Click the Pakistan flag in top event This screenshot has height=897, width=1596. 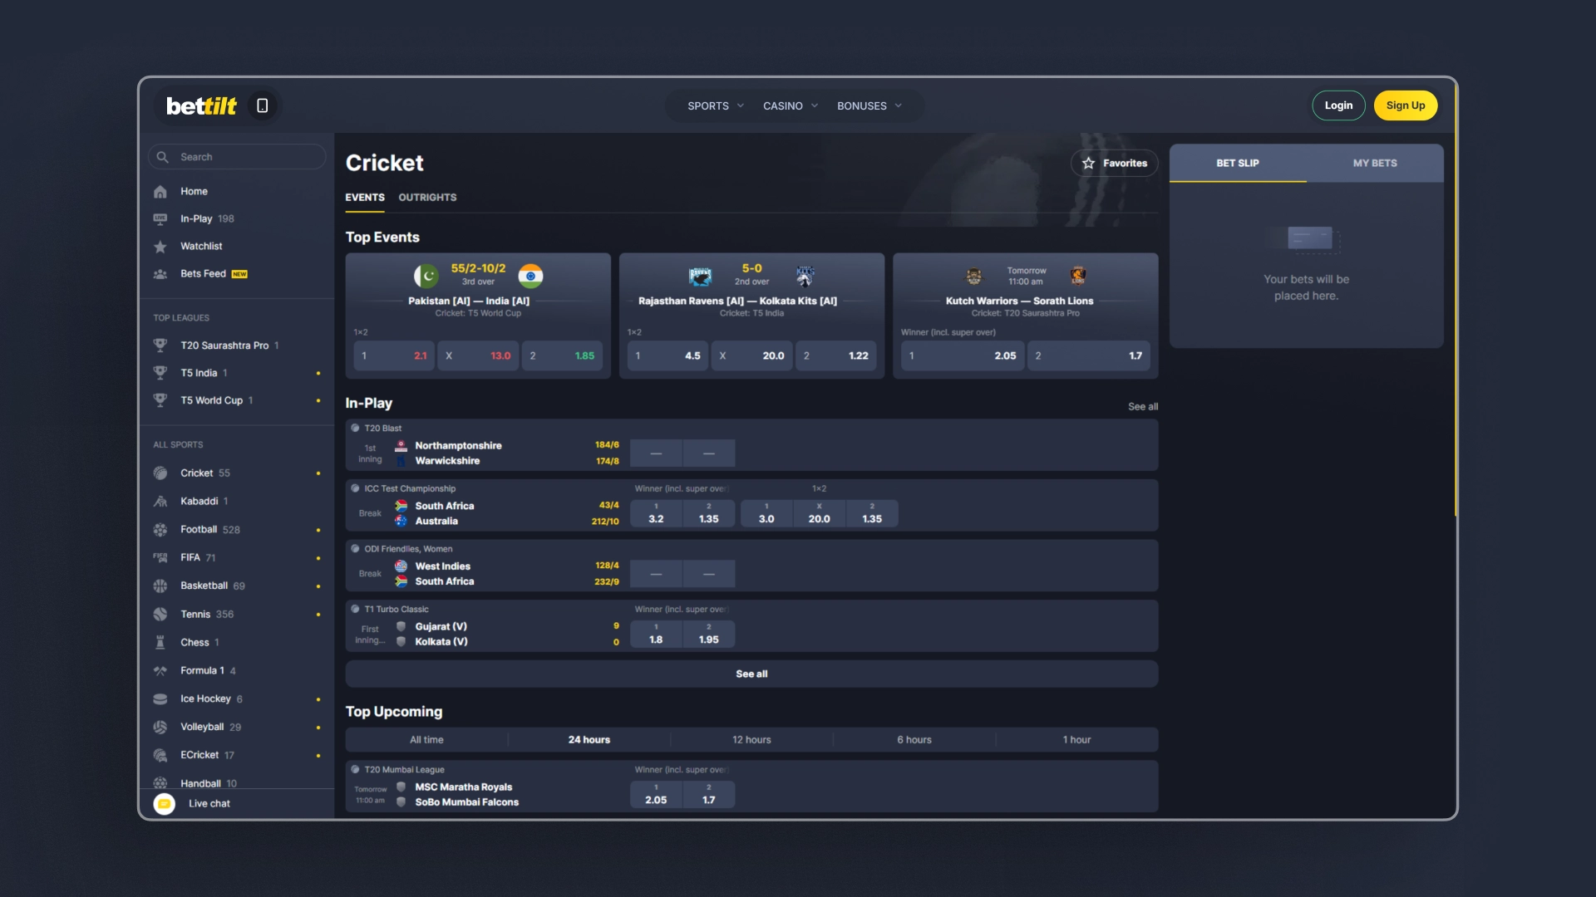click(x=426, y=276)
